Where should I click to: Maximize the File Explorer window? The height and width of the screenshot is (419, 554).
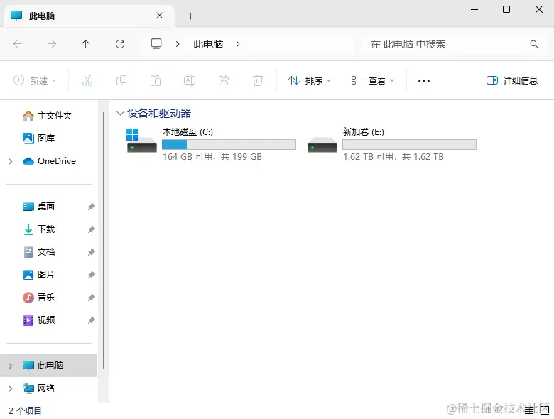click(506, 9)
